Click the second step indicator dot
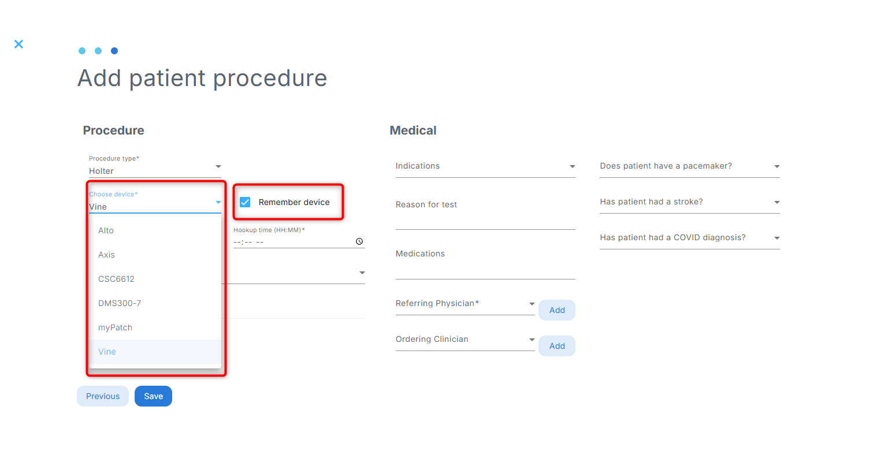This screenshot has width=888, height=451. (x=98, y=51)
